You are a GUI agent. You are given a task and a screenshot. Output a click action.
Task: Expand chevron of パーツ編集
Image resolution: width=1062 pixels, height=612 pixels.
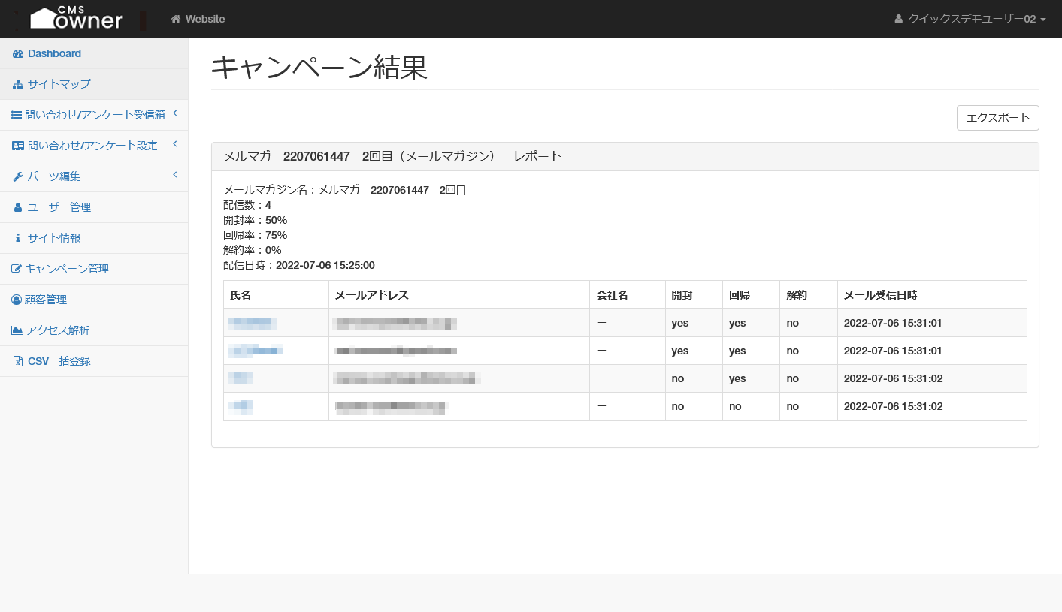(x=174, y=175)
